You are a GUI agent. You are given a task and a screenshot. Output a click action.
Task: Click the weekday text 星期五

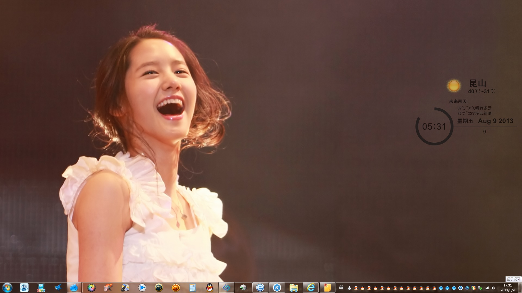465,121
